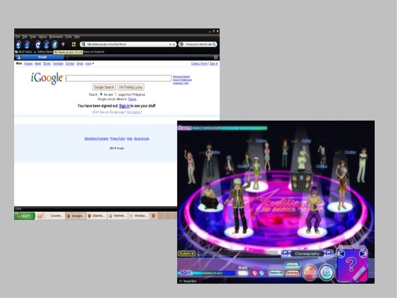Stop loading with the X toolbar icon

46,45
